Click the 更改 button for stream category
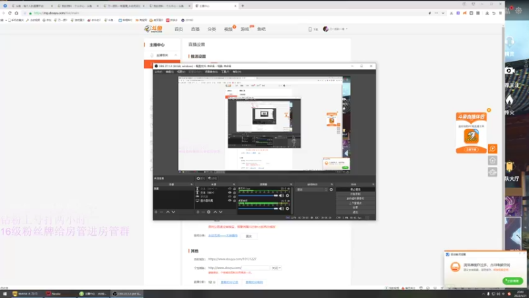This screenshot has width=529, height=298. click(249, 236)
